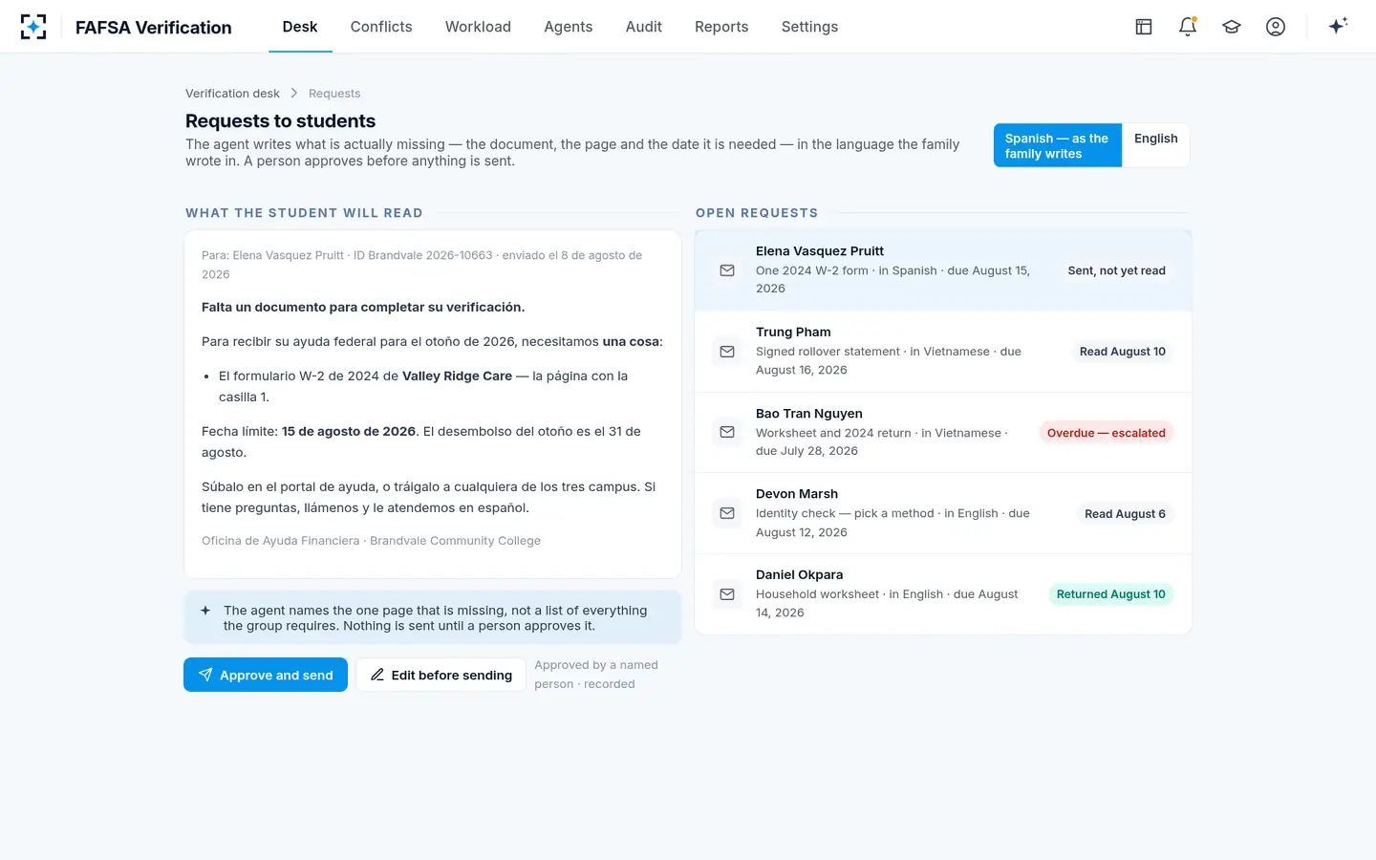Open Daniel Okpara's request
This screenshot has height=860, width=1376.
(x=943, y=593)
